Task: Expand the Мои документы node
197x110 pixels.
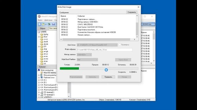Action: click(x=39, y=75)
